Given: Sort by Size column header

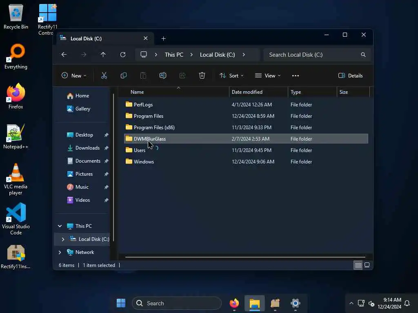Looking at the screenshot, I should 353,92.
